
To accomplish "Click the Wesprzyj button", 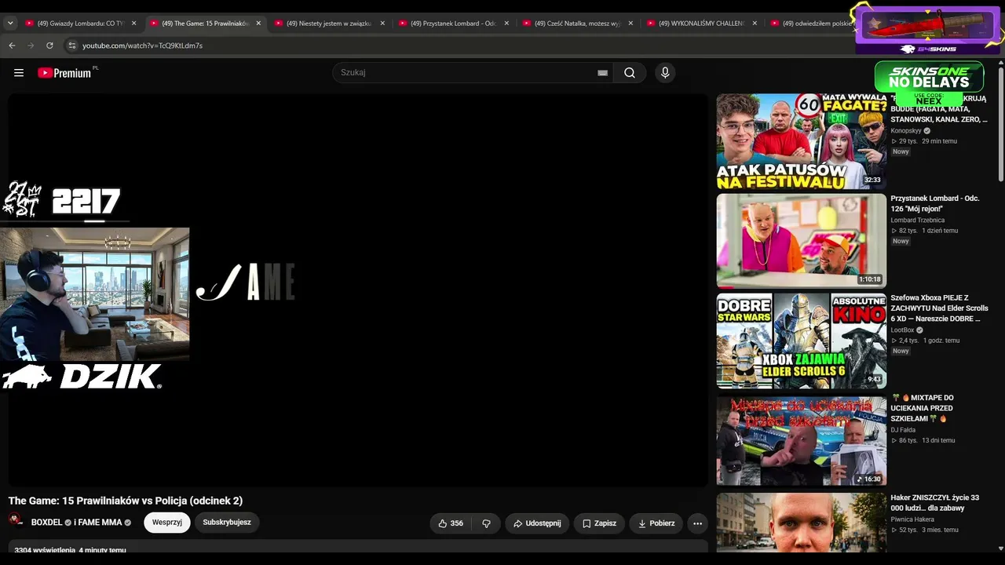I will tap(167, 523).
